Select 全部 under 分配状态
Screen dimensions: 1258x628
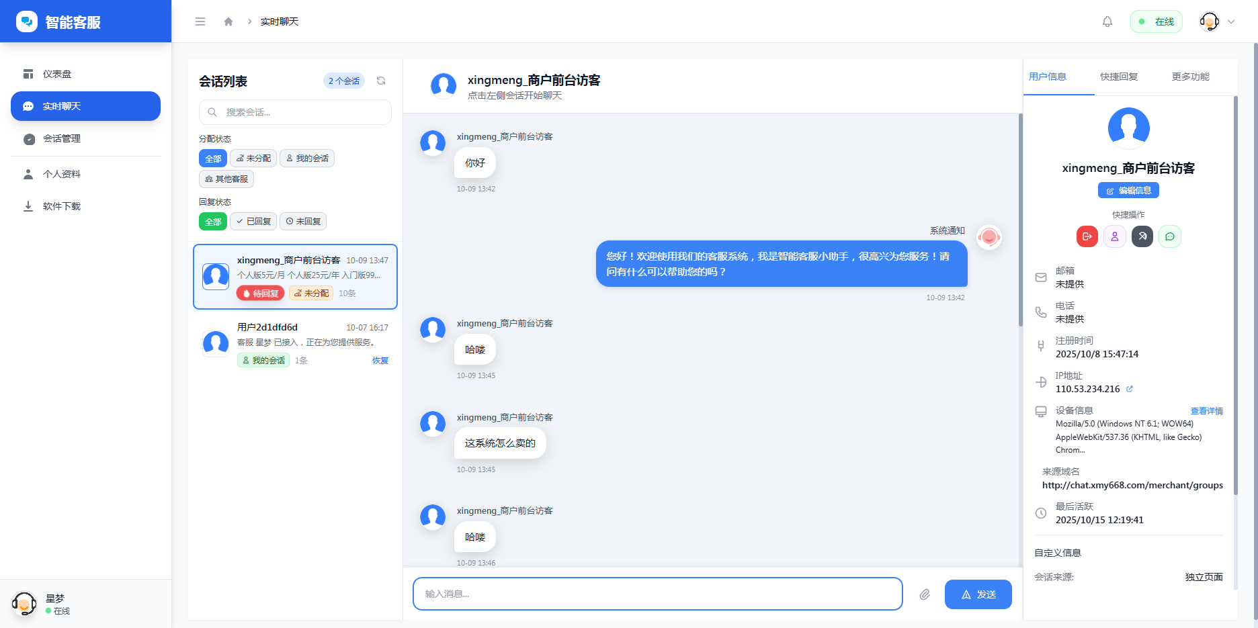point(213,159)
